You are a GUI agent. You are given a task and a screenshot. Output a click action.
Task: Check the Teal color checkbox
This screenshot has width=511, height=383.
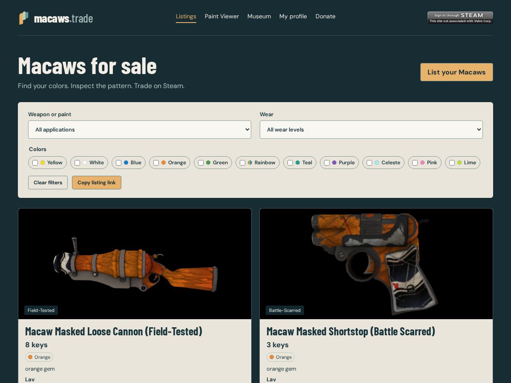click(290, 163)
